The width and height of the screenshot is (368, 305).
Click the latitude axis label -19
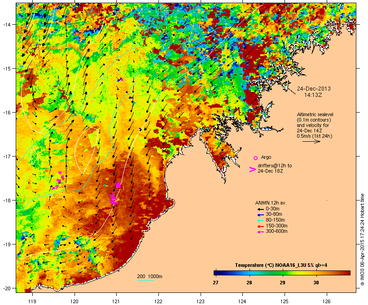6,244
